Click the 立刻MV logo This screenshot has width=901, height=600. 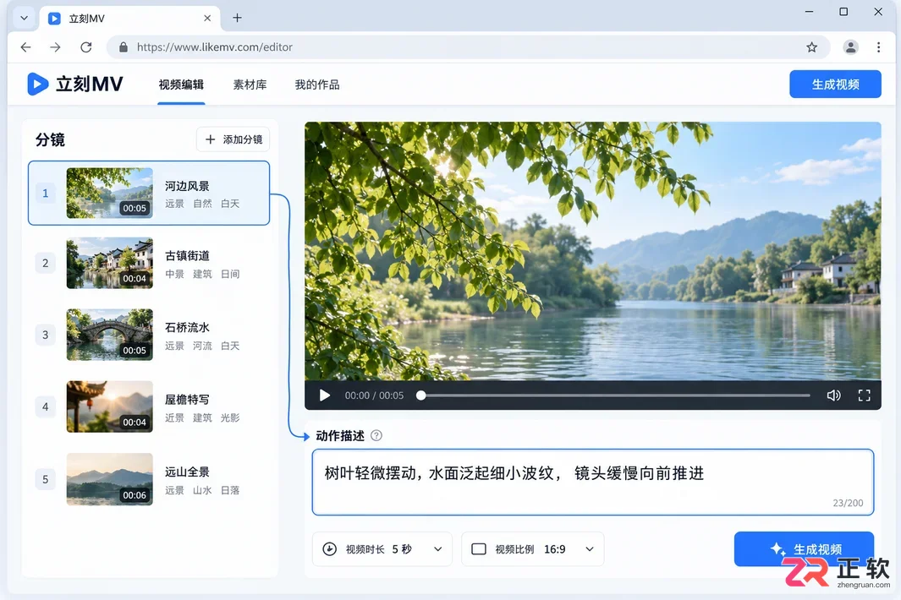coord(74,85)
